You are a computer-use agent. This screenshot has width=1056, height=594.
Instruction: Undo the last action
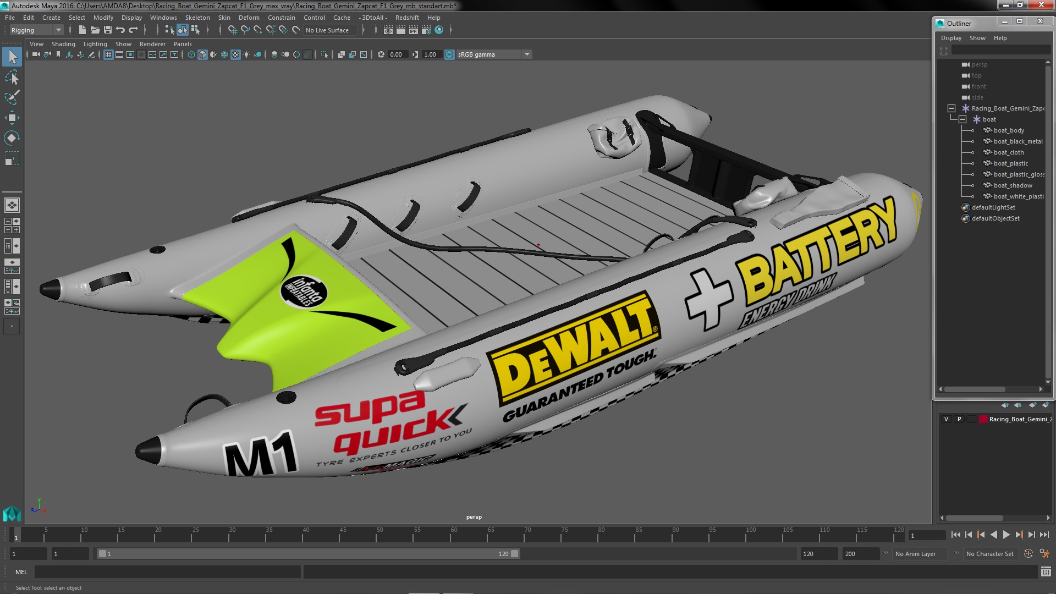[120, 30]
